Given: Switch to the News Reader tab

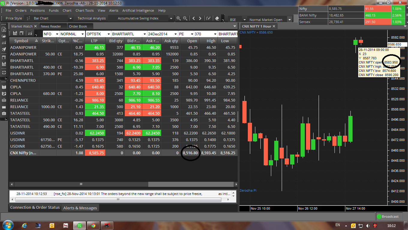Looking at the screenshot, I should point(51,26).
